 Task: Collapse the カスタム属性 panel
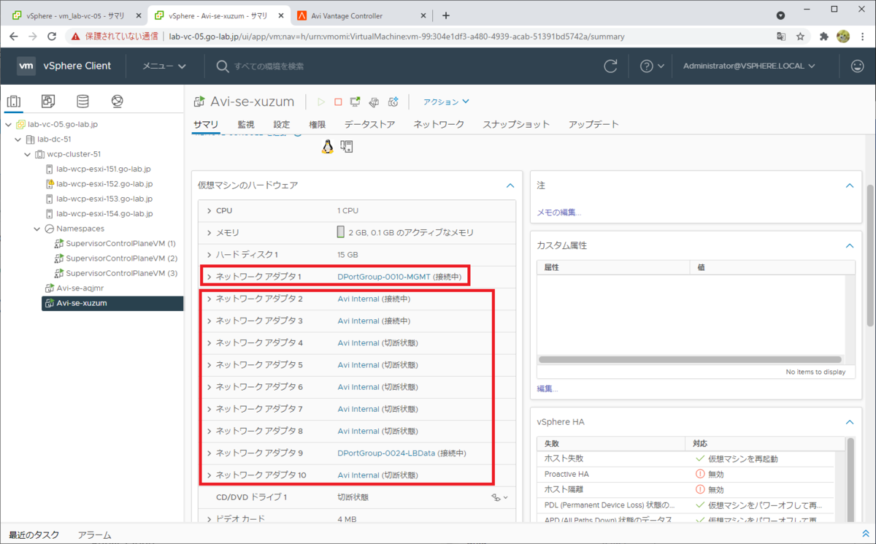point(849,245)
